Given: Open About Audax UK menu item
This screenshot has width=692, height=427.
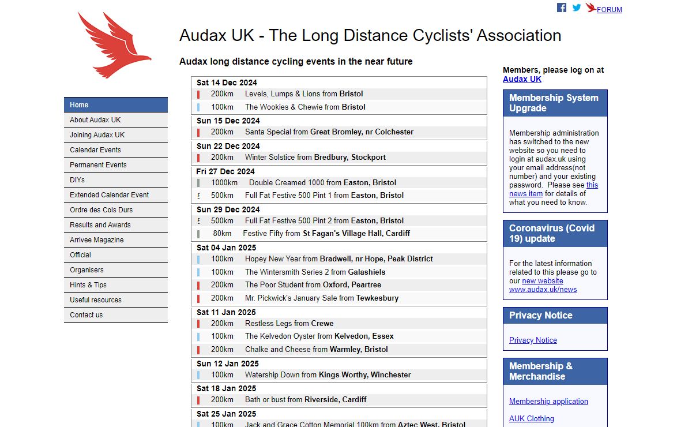Looking at the screenshot, I should [116, 120].
